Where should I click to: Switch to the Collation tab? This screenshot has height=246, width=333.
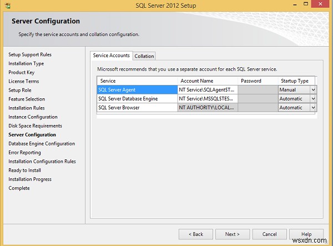point(144,56)
